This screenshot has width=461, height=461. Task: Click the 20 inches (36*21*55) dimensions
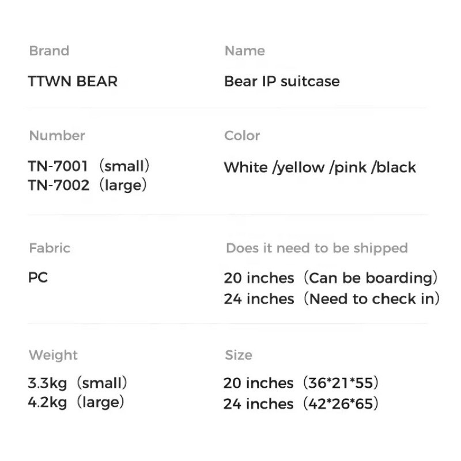point(301,383)
